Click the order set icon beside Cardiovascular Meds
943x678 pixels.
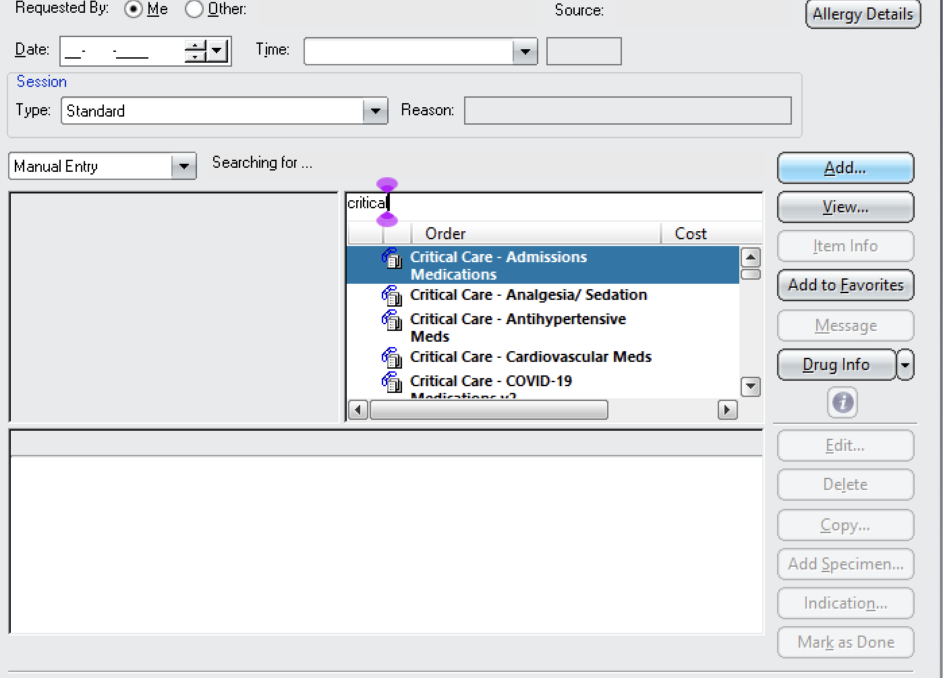(x=392, y=358)
